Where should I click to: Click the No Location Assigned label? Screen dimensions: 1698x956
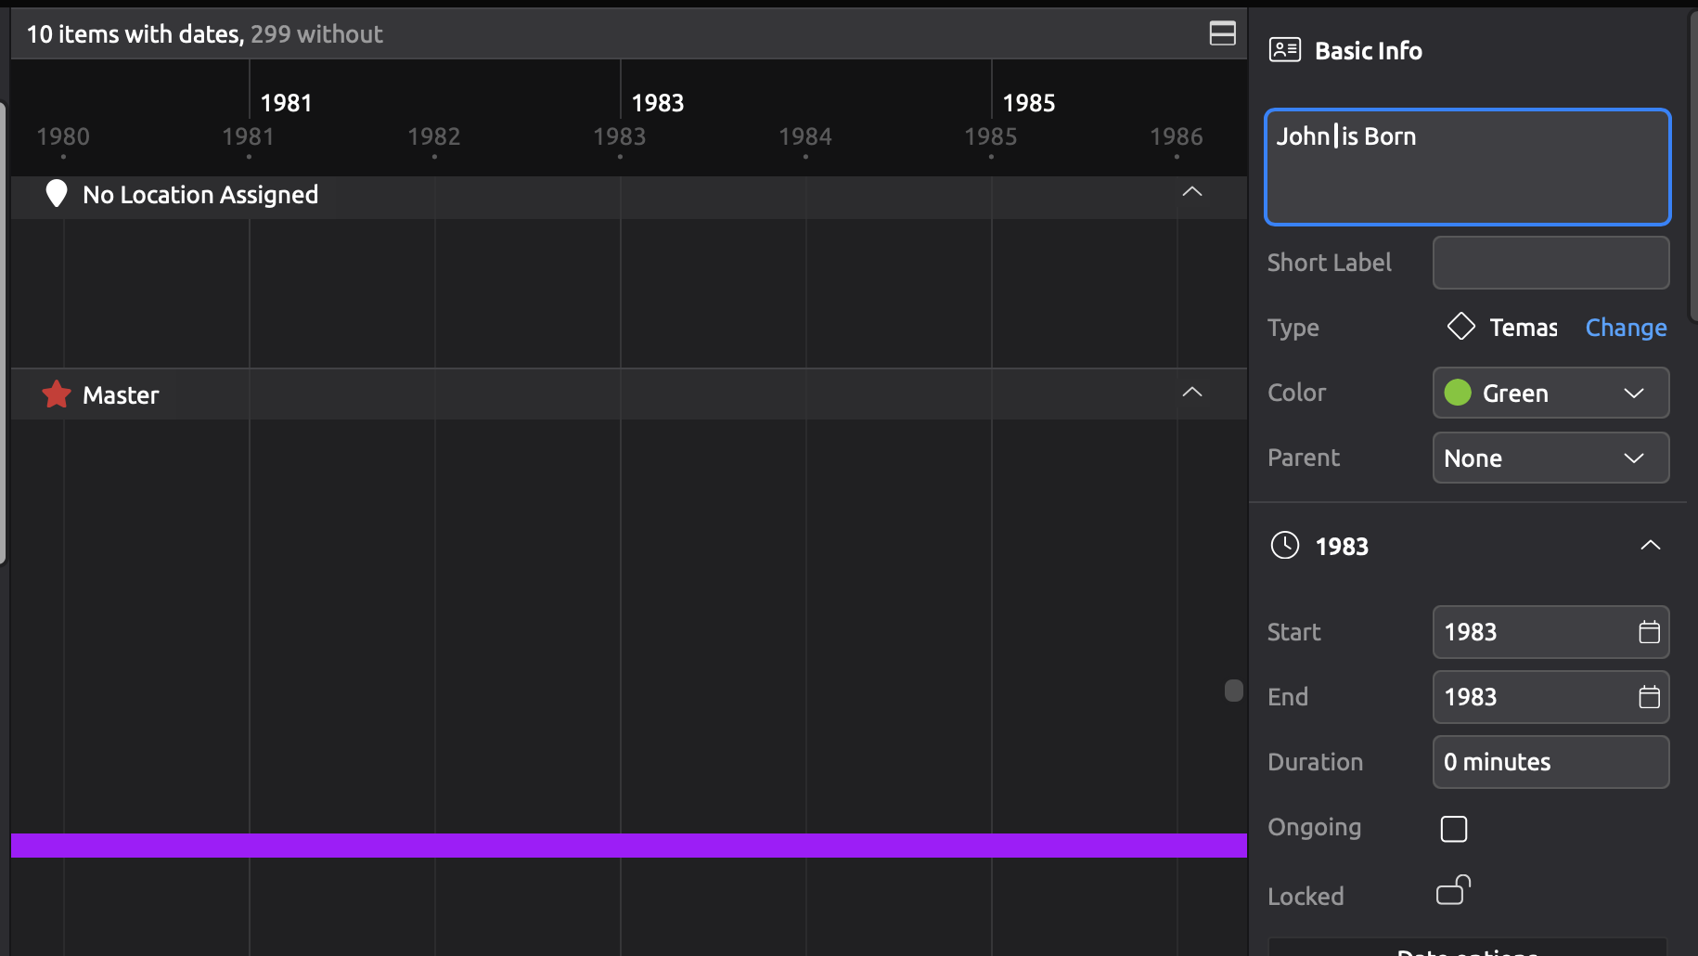click(x=200, y=195)
